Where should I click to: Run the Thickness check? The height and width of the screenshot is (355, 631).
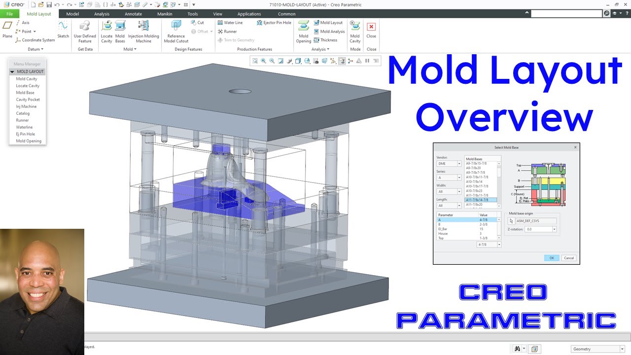pyautogui.click(x=325, y=40)
